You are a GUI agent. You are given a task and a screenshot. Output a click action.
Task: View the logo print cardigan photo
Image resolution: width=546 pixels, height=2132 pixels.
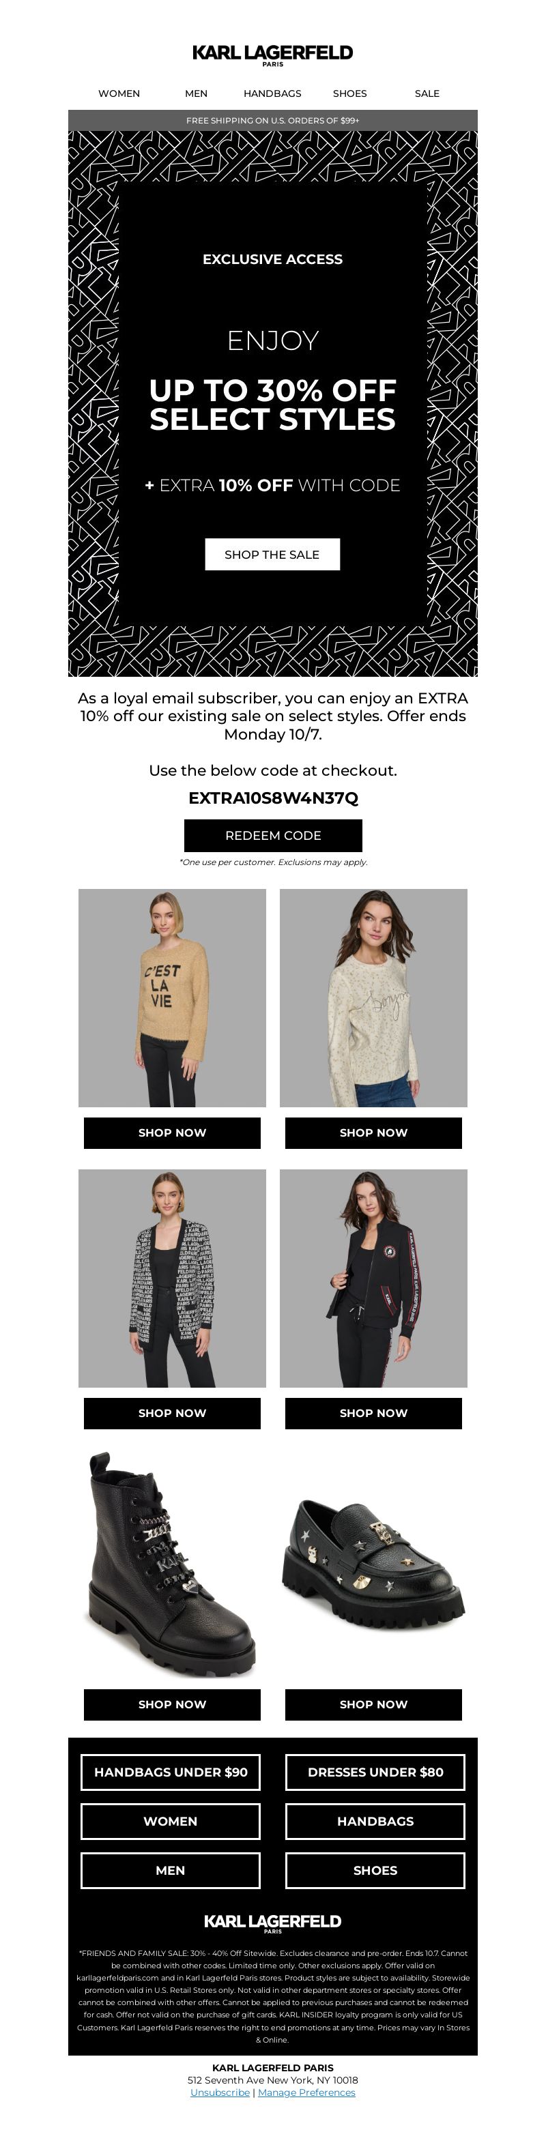pyautogui.click(x=173, y=1278)
